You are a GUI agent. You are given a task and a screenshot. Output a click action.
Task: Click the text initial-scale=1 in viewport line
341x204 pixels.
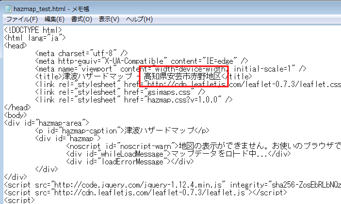coord(262,69)
